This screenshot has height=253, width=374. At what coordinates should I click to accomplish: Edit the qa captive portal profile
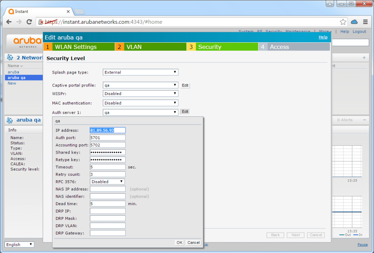(x=185, y=85)
